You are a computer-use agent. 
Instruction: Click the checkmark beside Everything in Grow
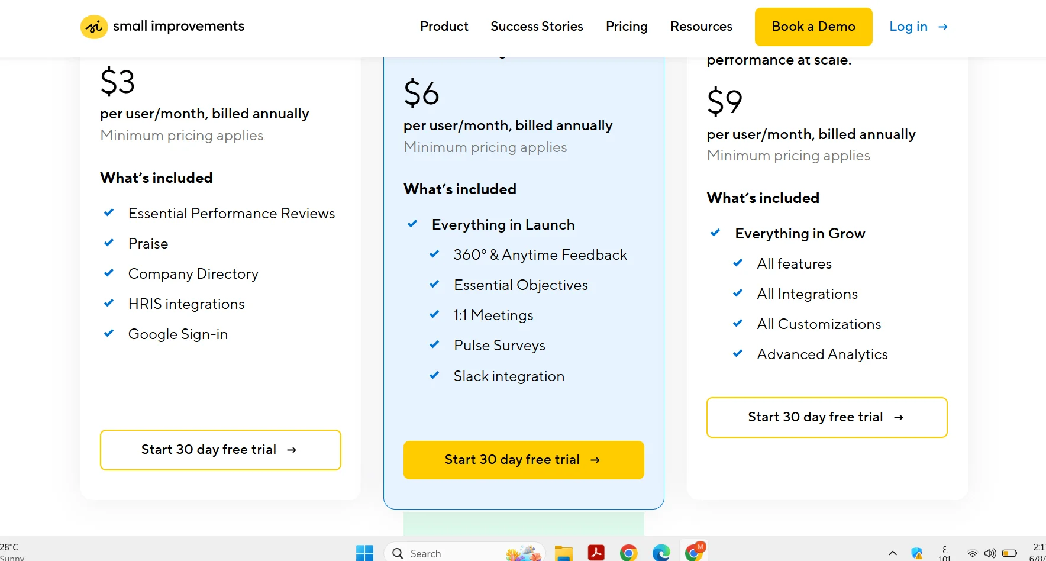715,233
